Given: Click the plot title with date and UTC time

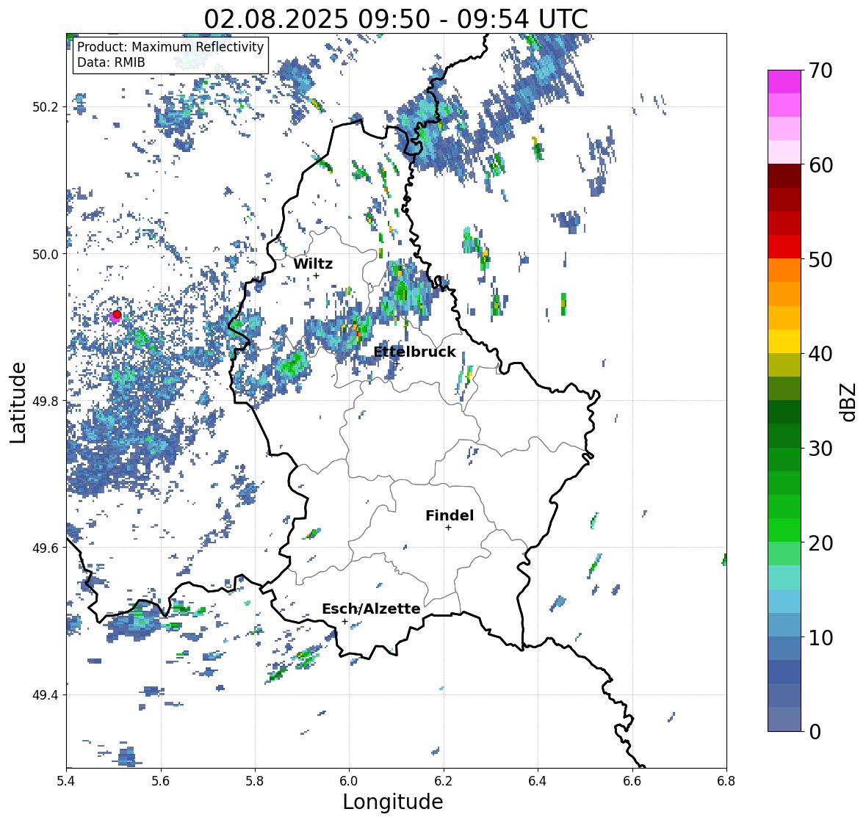Looking at the screenshot, I should [396, 19].
